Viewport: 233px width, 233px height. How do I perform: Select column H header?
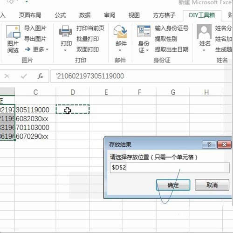(x=206, y=92)
